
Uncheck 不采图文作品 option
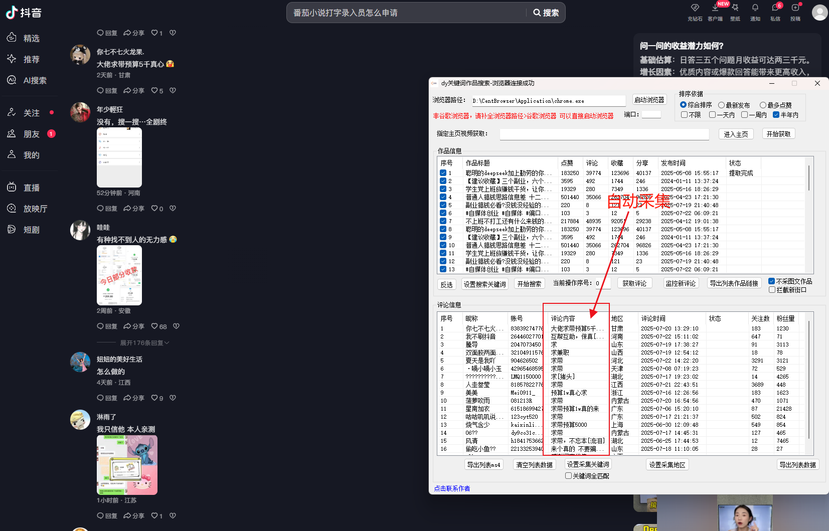click(772, 281)
